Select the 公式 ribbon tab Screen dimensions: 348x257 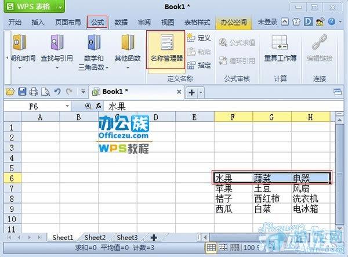tap(97, 22)
